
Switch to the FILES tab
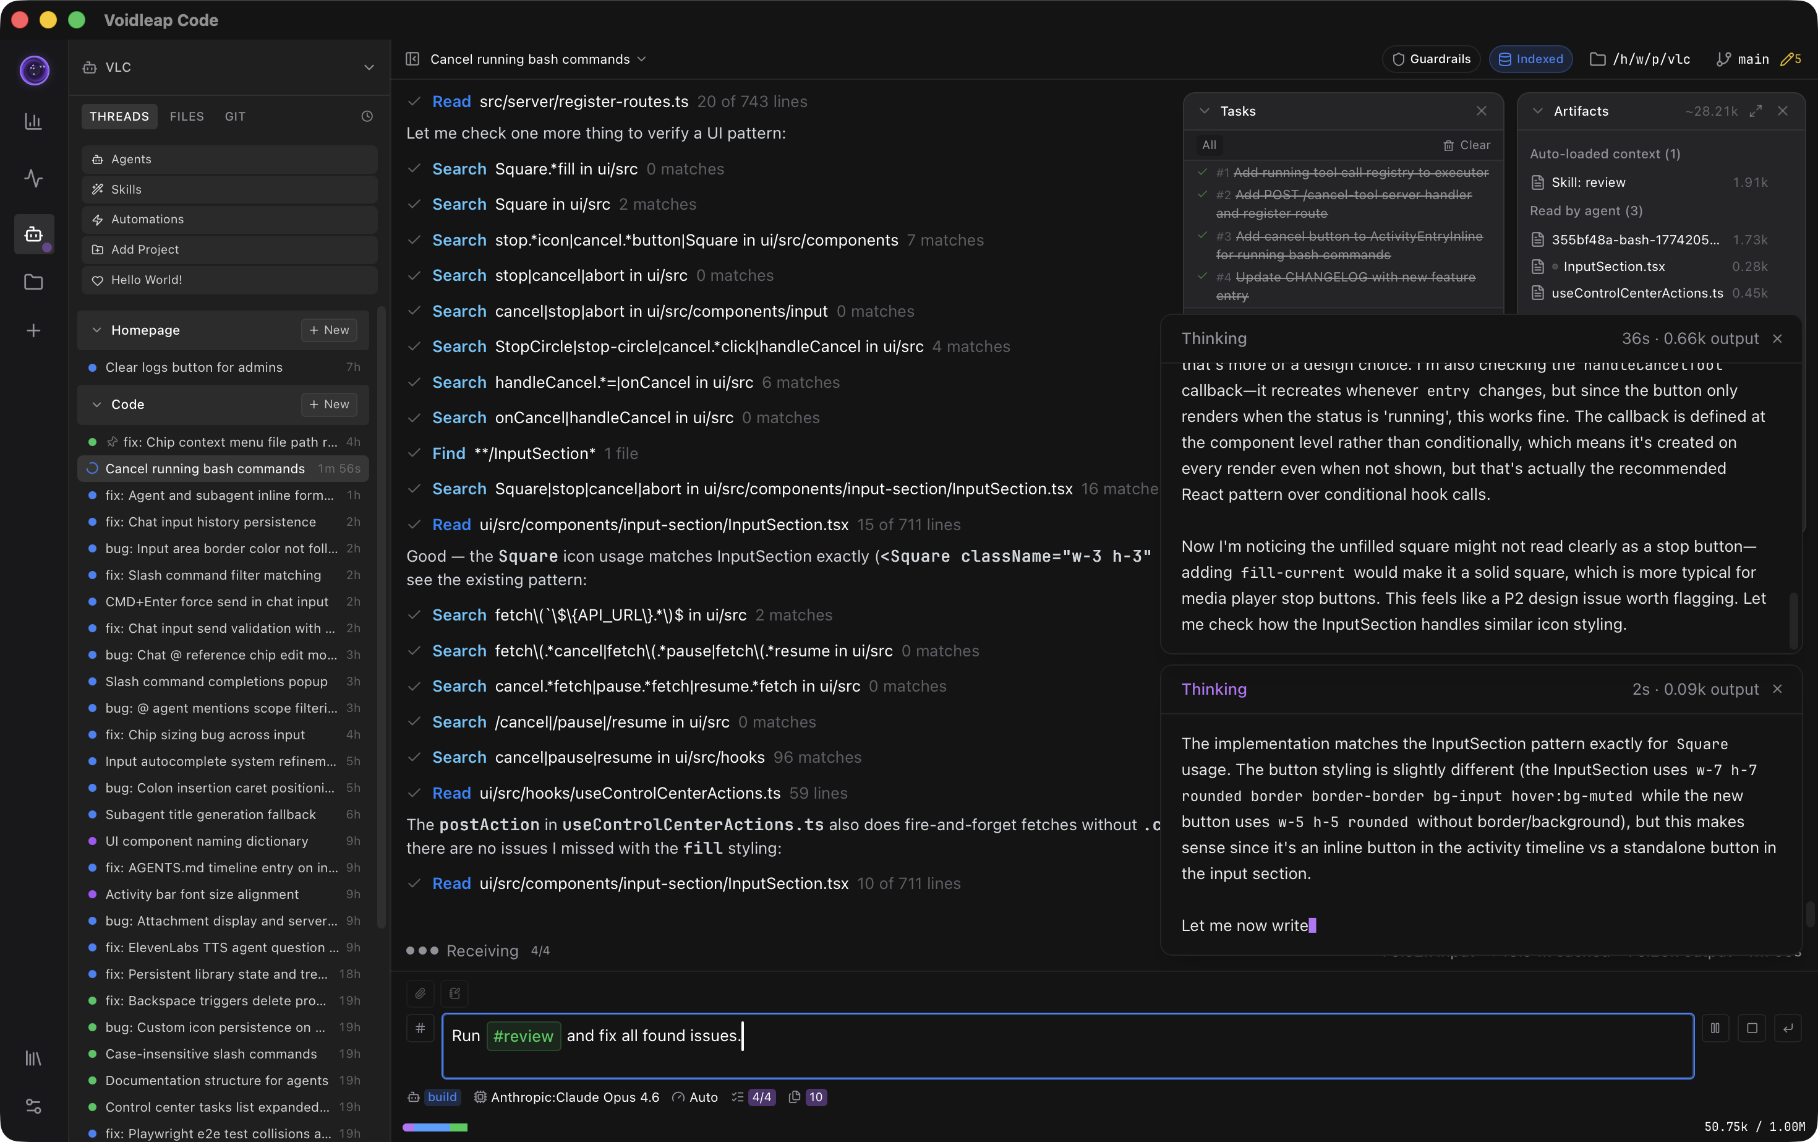[x=187, y=116]
